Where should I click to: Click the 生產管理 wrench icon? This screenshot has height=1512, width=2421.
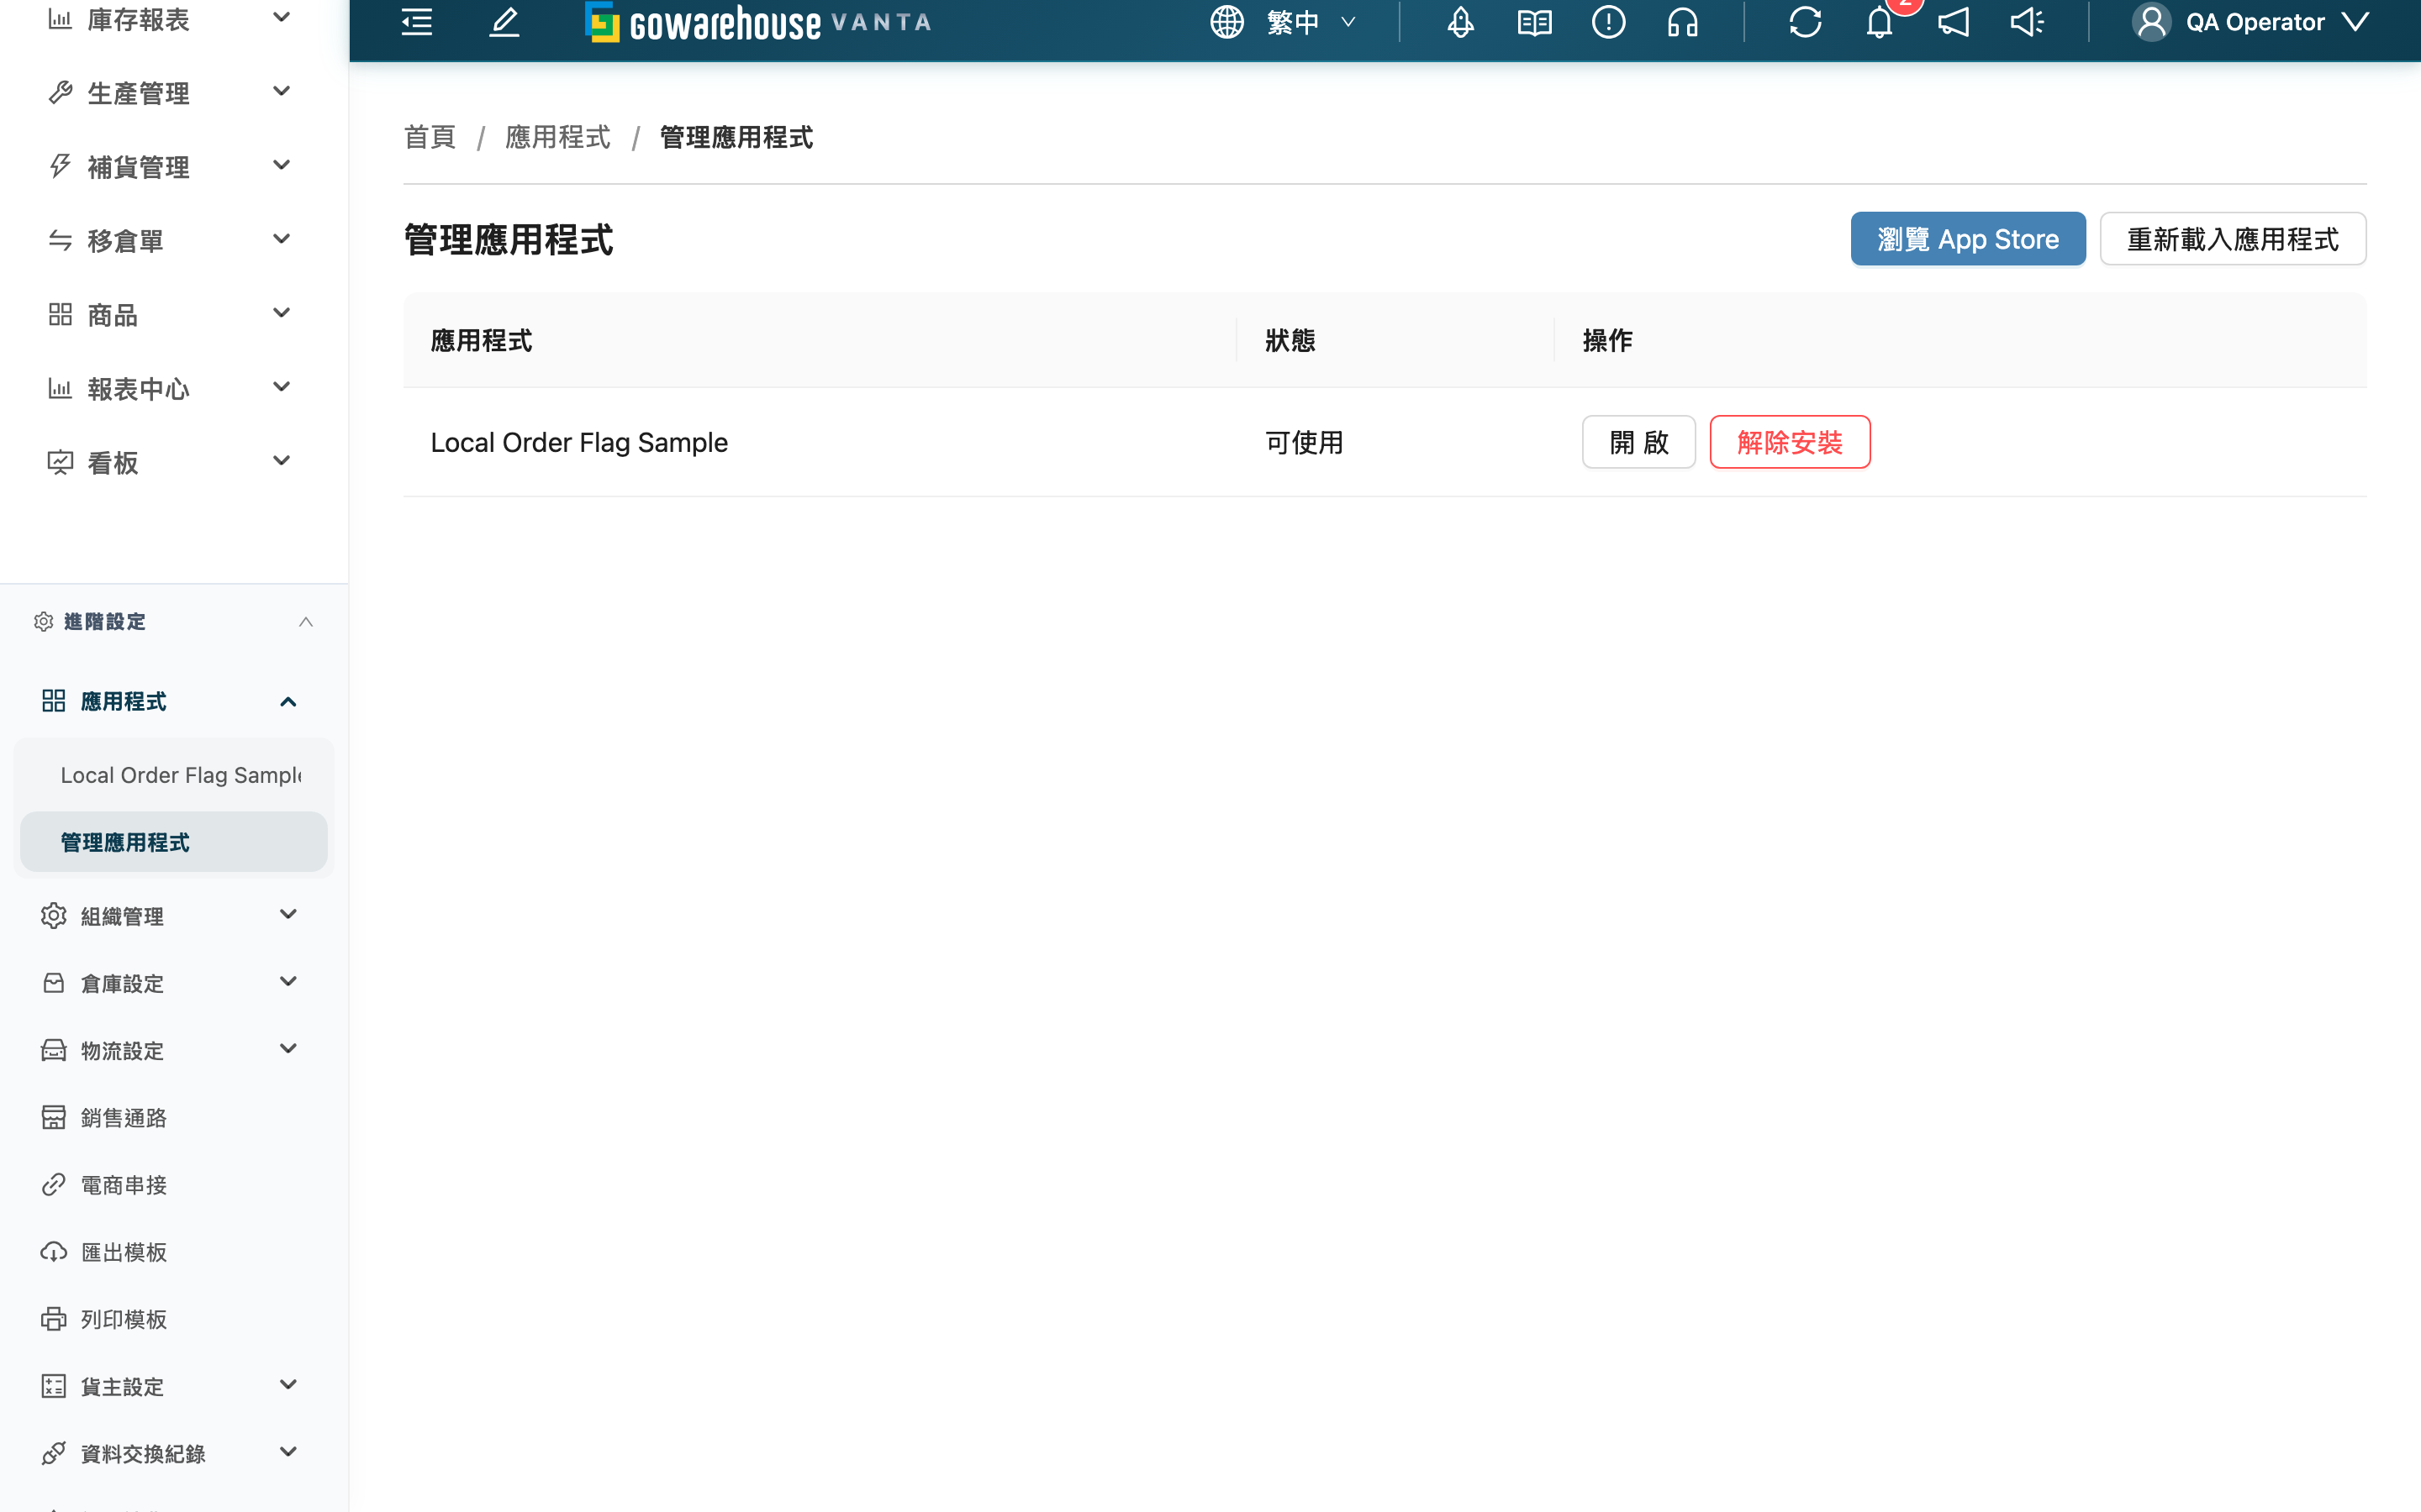(x=60, y=92)
